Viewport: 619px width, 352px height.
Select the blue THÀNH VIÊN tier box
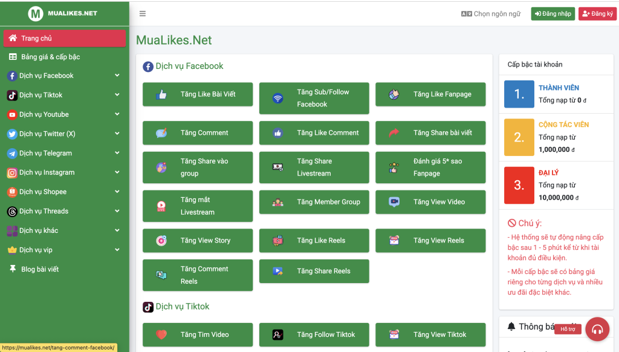tap(519, 94)
